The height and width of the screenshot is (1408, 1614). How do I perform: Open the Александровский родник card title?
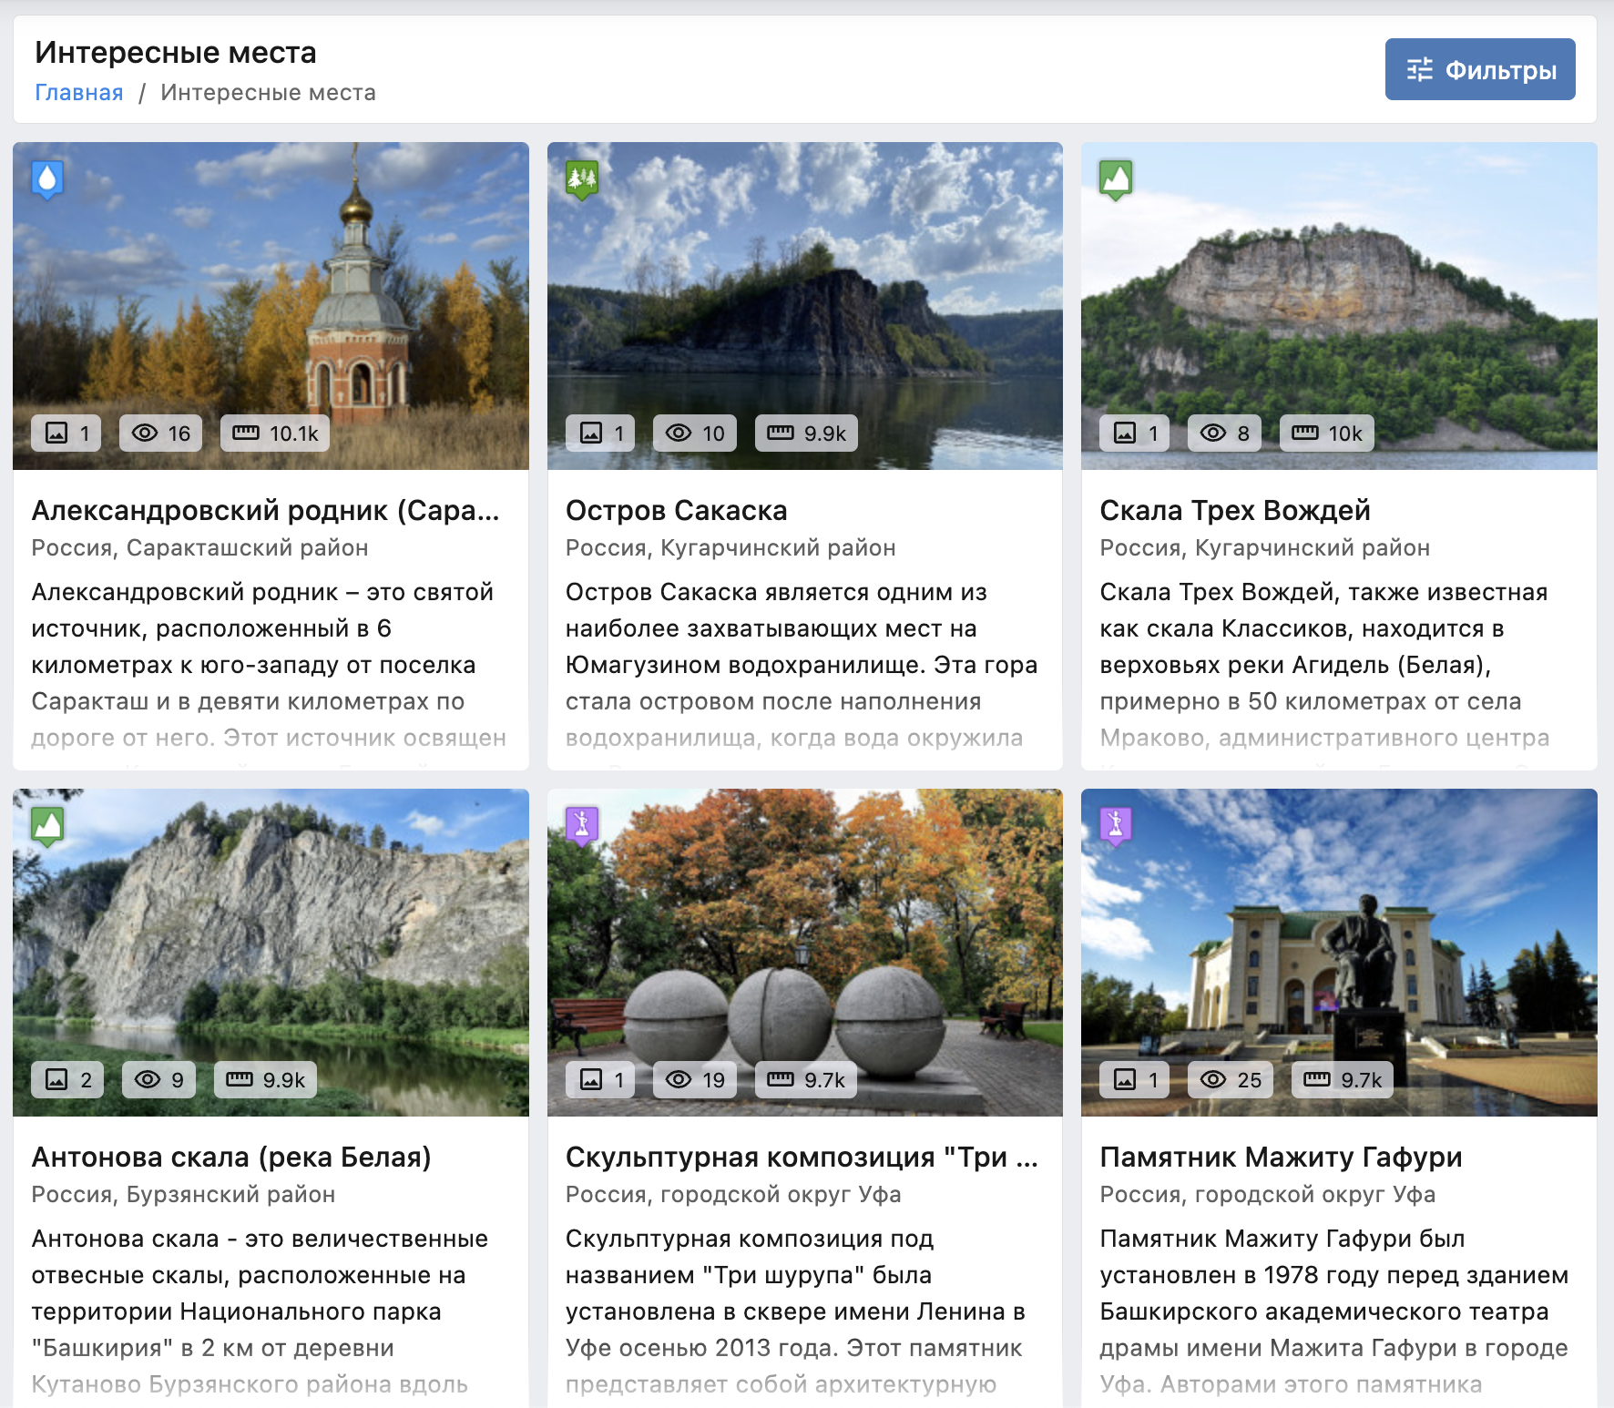pos(265,511)
